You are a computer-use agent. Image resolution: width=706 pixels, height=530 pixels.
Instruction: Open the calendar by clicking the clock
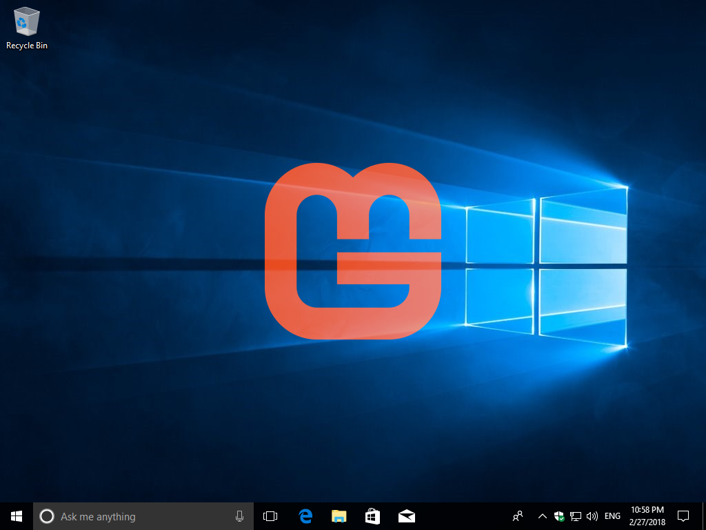point(647,516)
